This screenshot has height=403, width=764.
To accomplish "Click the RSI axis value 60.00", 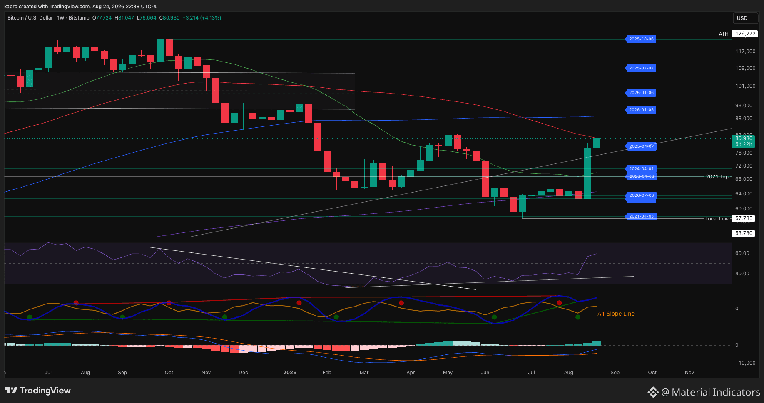I will (742, 253).
